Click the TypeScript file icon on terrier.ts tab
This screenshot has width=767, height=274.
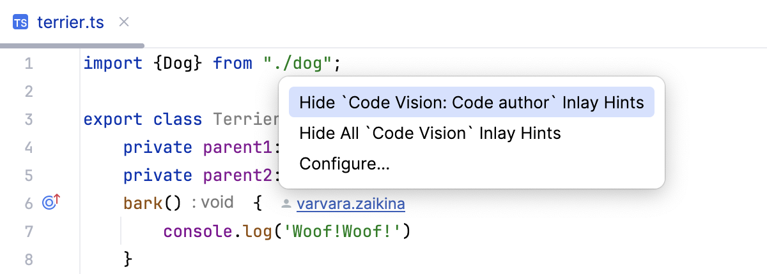pyautogui.click(x=20, y=22)
